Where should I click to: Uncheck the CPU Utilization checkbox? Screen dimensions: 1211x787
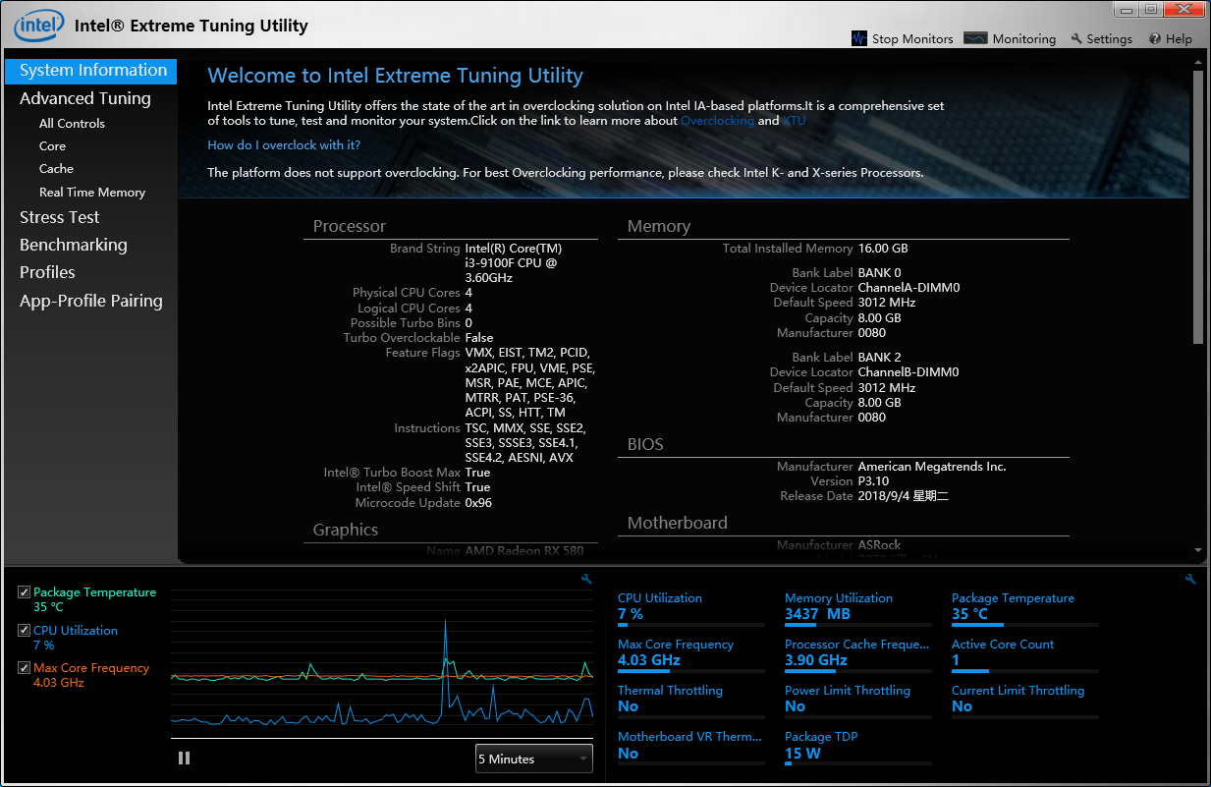tap(25, 631)
